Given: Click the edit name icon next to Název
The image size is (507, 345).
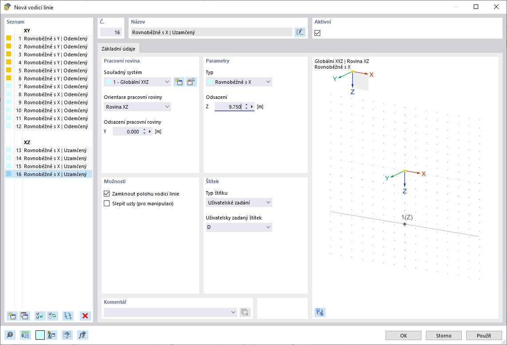Looking at the screenshot, I should 300,32.
